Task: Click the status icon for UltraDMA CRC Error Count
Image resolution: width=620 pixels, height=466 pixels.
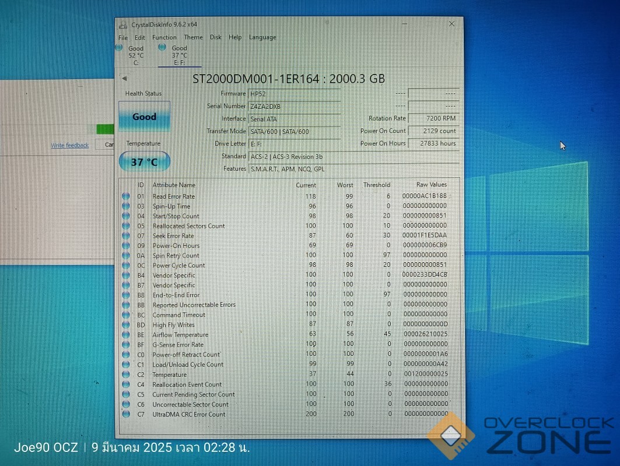Action: pos(126,414)
